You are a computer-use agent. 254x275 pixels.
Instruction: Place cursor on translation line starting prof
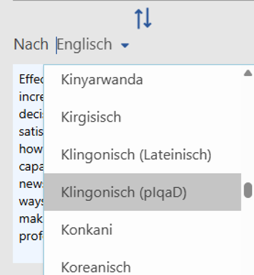pyautogui.click(x=31, y=236)
